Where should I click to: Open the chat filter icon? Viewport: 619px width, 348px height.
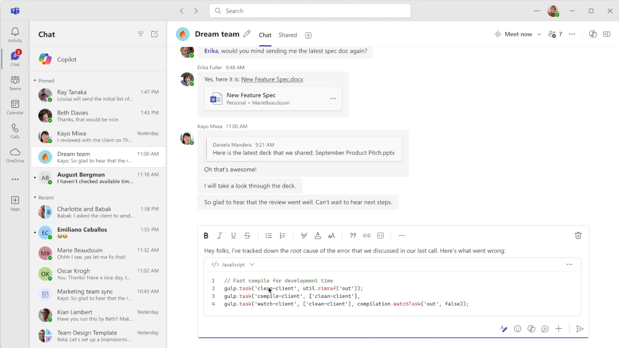click(141, 34)
